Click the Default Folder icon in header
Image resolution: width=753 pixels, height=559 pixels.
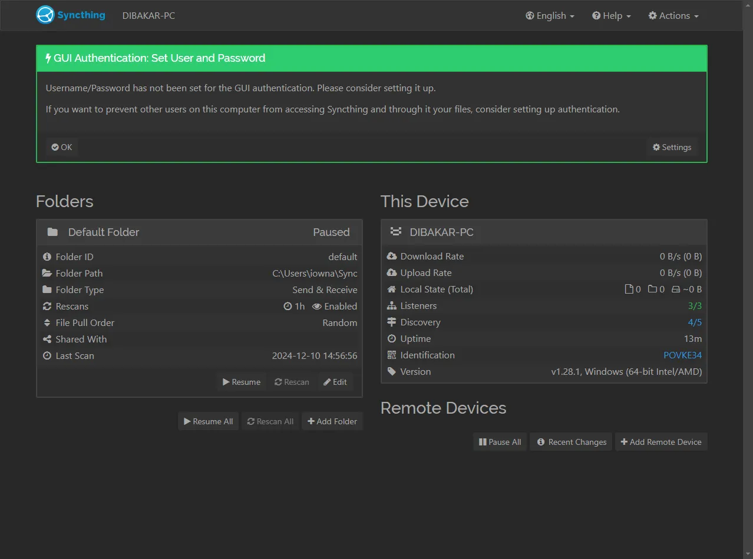pyautogui.click(x=52, y=232)
